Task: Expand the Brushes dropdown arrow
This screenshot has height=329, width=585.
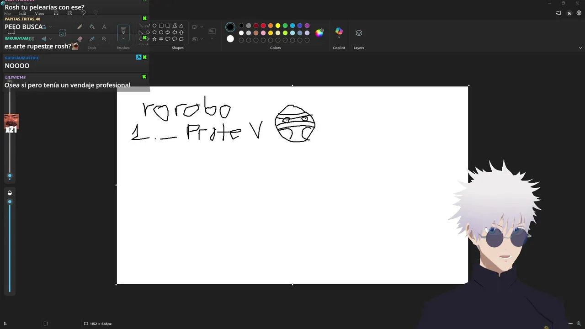Action: tap(123, 39)
